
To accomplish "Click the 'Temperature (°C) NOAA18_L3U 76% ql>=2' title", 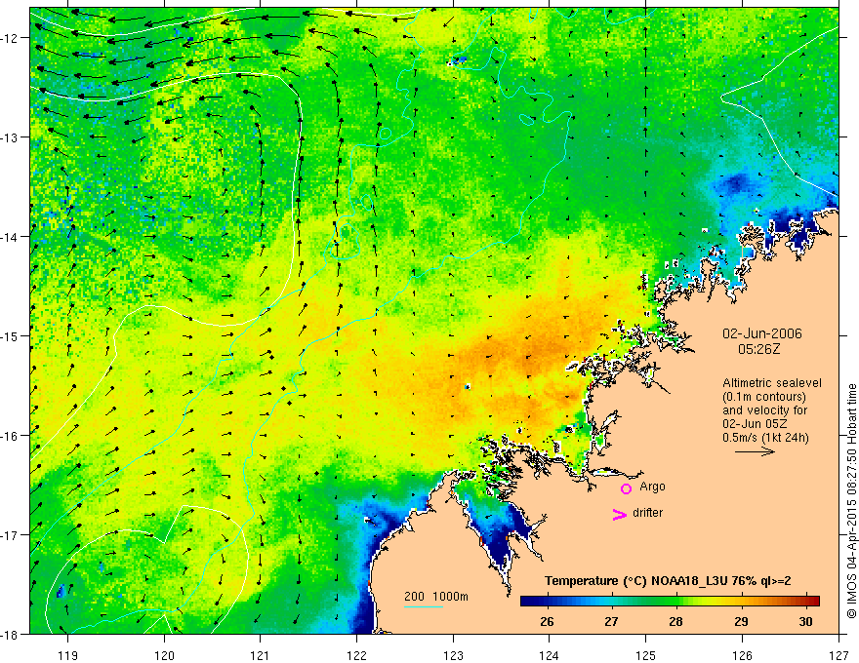I will [668, 581].
